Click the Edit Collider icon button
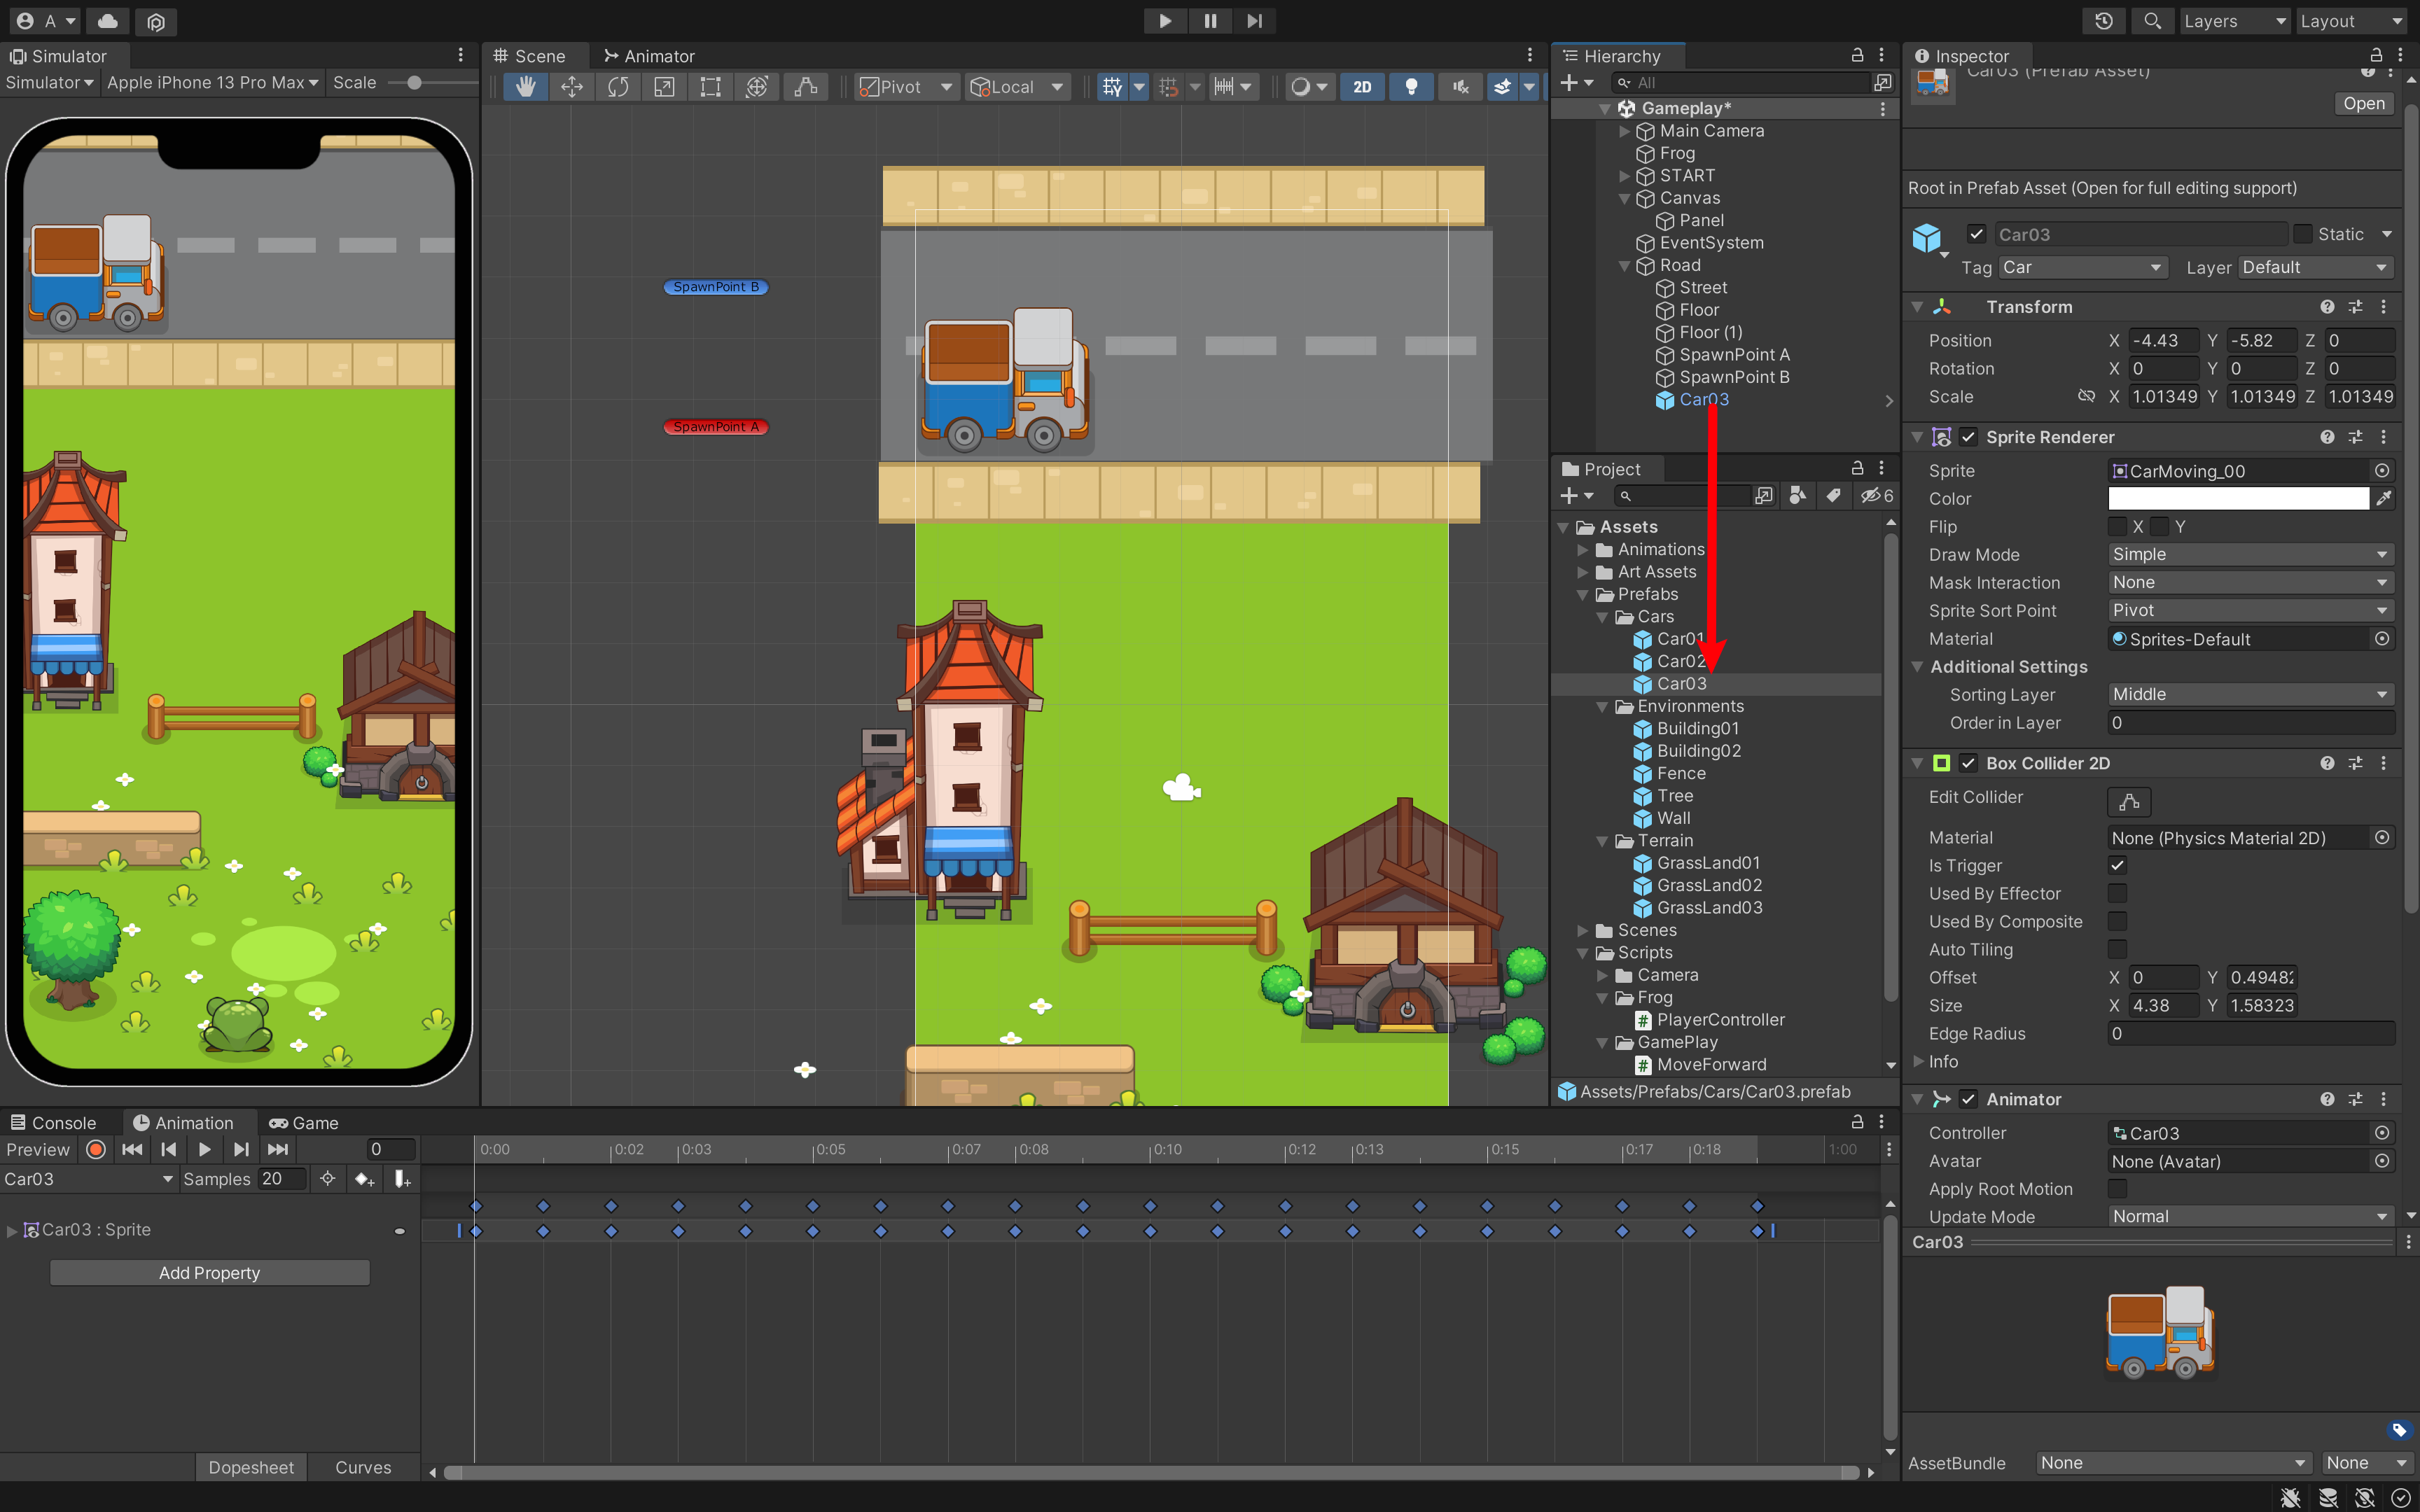 [x=2129, y=801]
